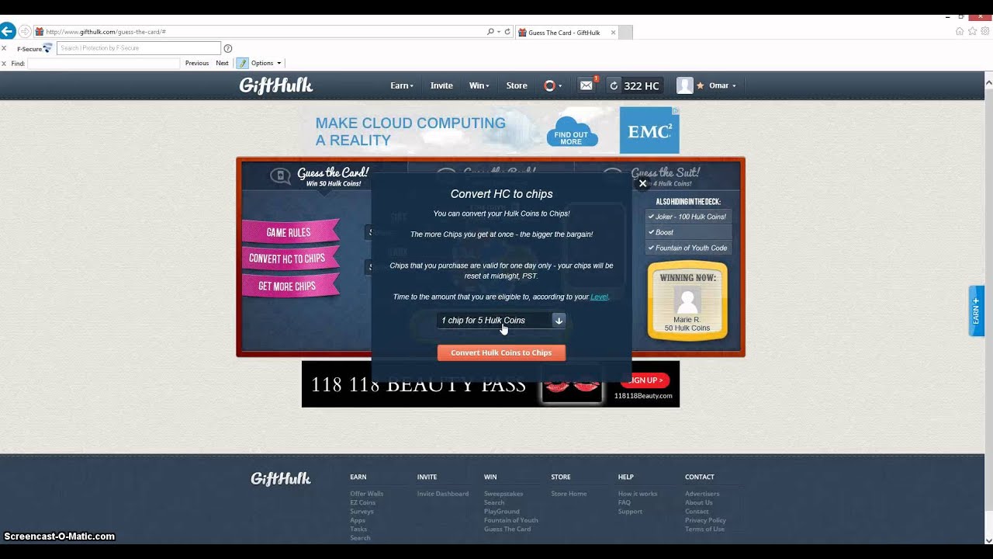Click the Omar profile avatar picture
The image size is (993, 559).
pos(684,85)
